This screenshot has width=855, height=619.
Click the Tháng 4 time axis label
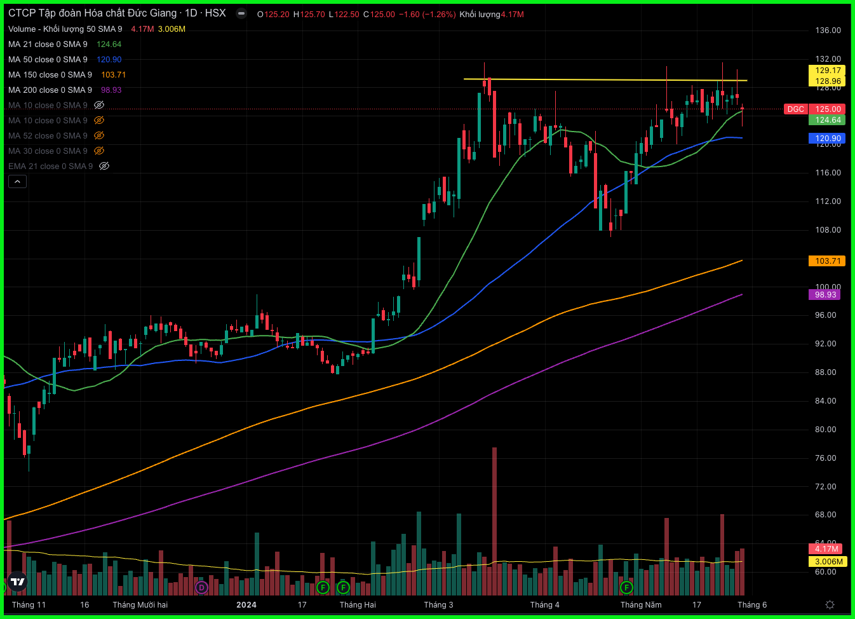(x=545, y=605)
